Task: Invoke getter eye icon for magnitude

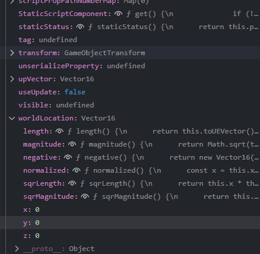Action: (x=72, y=144)
